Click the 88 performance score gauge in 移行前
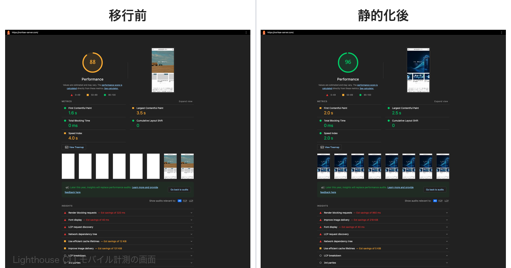The image size is (511, 268). tap(92, 62)
